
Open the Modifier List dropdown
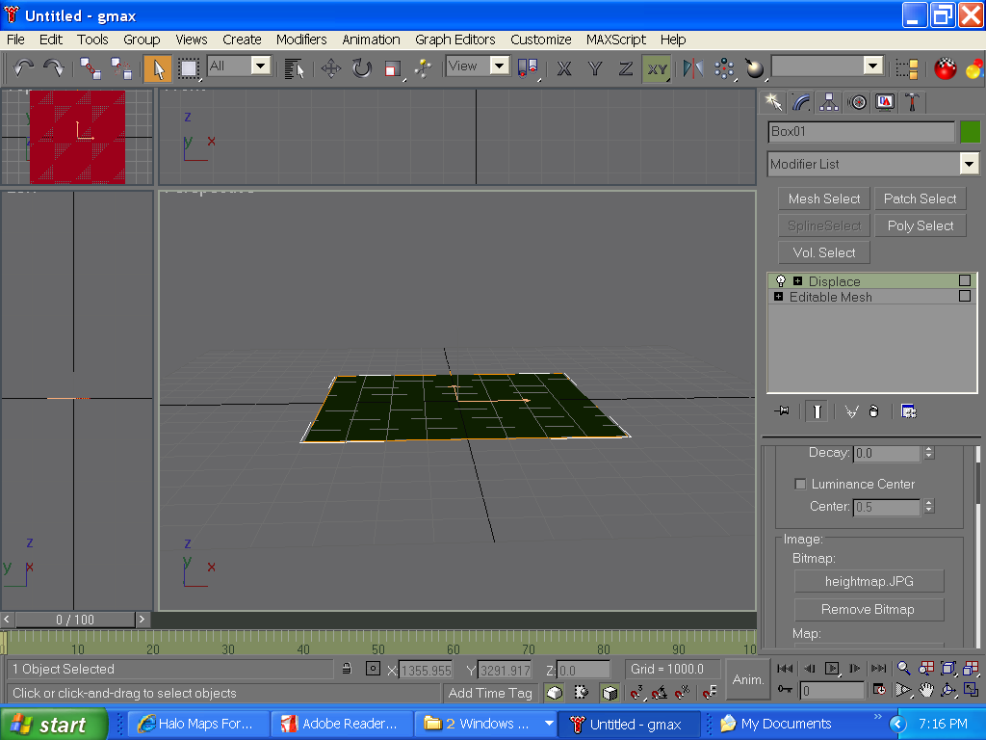pos(969,164)
